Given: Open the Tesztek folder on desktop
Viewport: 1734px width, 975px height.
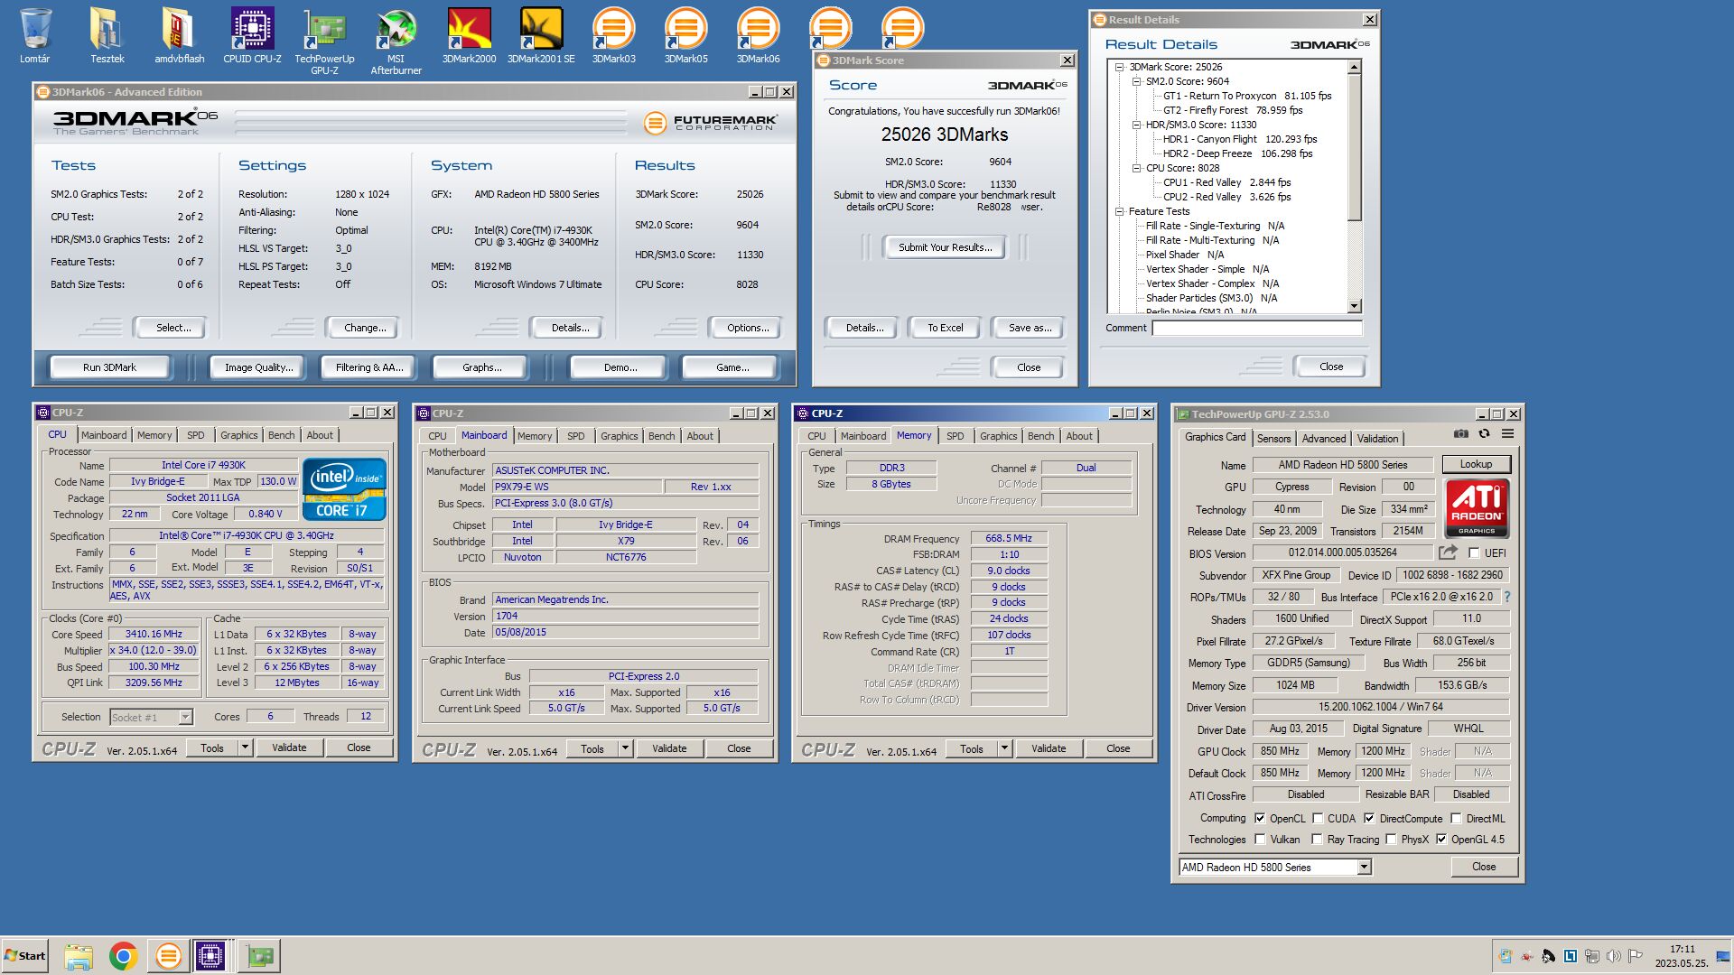Looking at the screenshot, I should 107,36.
